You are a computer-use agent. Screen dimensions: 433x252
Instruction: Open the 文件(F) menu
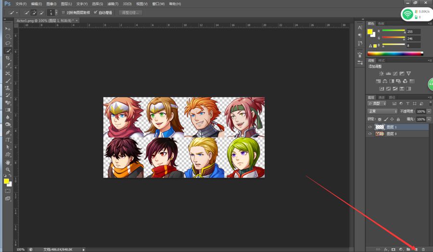pyautogui.click(x=21, y=4)
